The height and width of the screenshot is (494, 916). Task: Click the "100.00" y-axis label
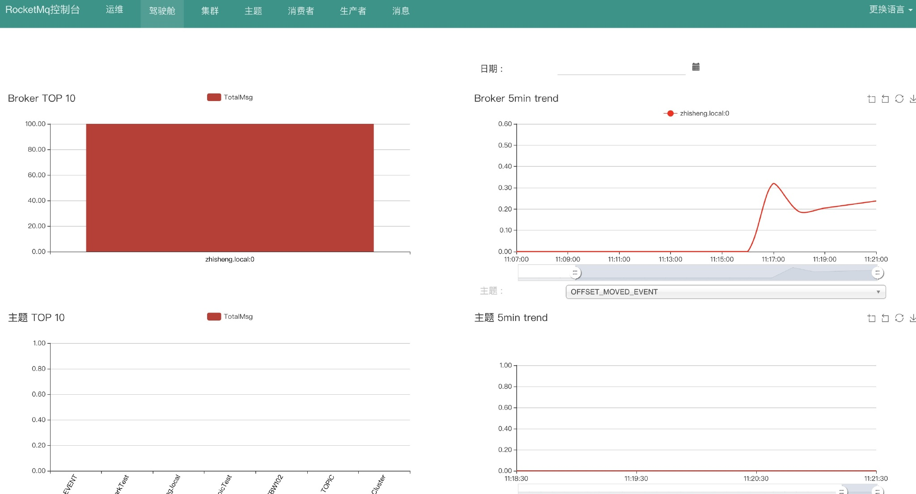(35, 124)
